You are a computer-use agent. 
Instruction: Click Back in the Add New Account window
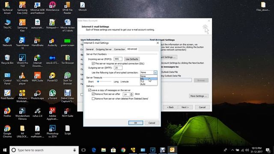tap(170, 107)
